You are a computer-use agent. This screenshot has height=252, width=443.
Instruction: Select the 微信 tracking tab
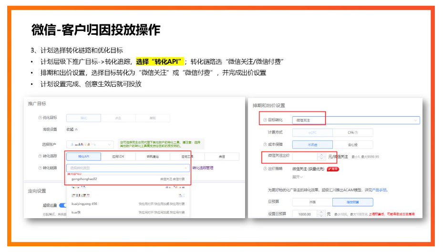click(222, 157)
